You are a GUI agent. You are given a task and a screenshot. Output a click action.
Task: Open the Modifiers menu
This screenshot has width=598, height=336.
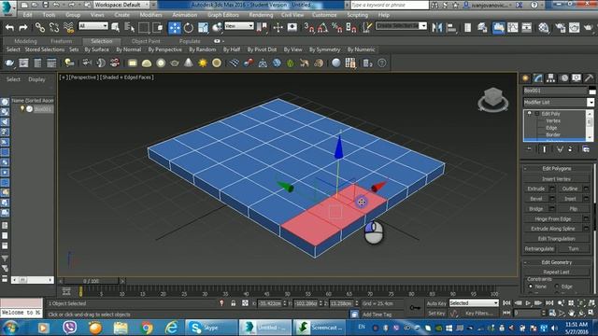click(x=150, y=15)
